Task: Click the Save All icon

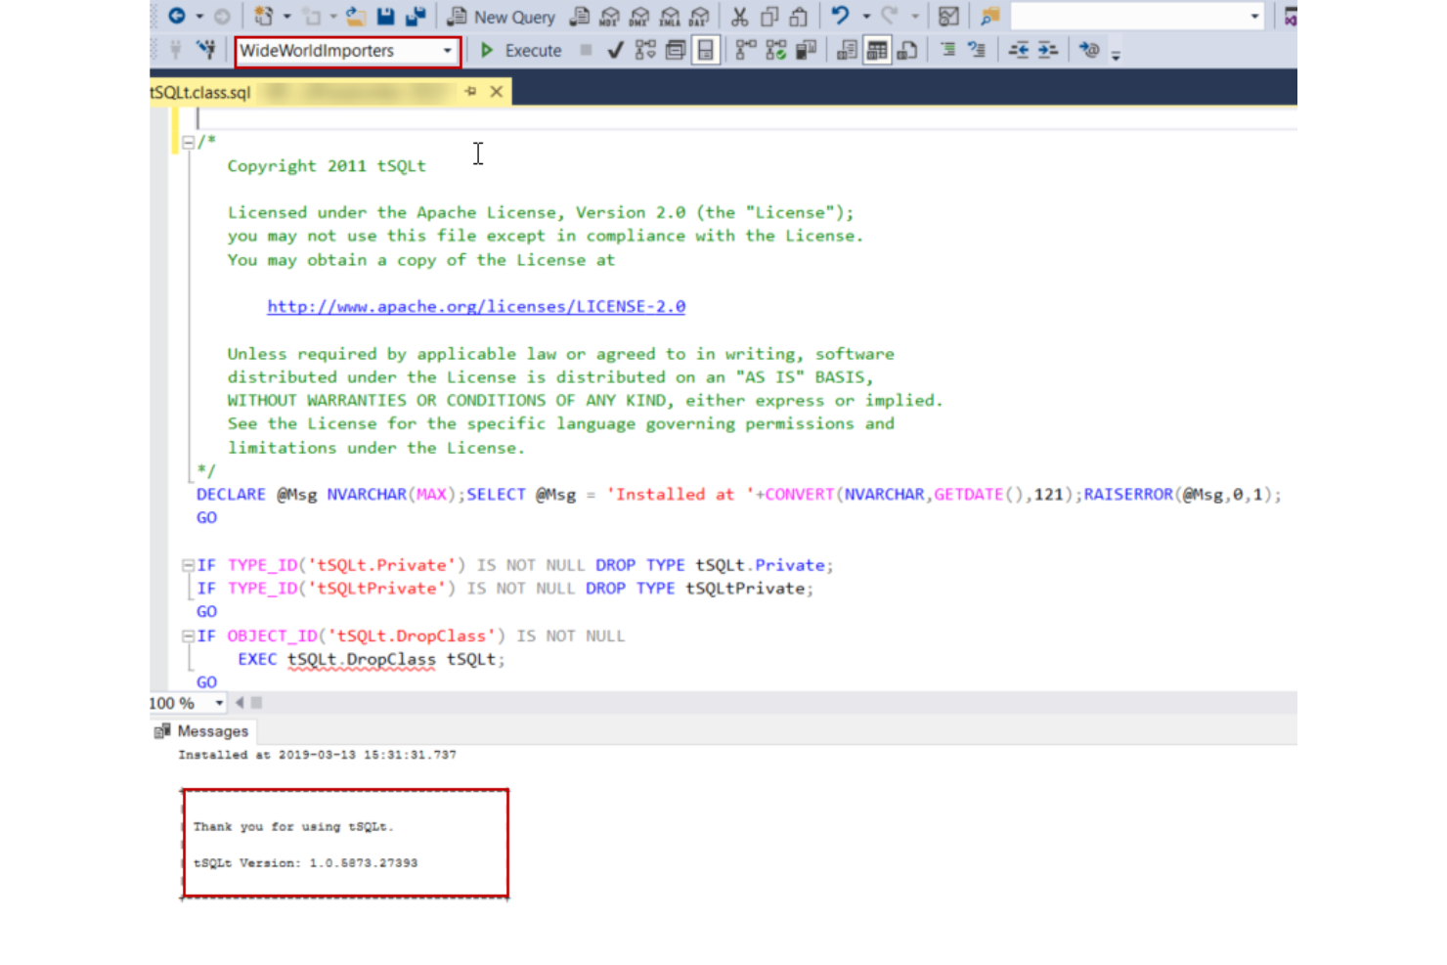Action: (x=416, y=17)
